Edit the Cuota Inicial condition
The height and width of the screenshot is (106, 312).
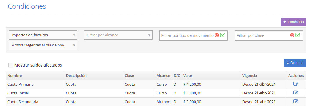pos(296,93)
